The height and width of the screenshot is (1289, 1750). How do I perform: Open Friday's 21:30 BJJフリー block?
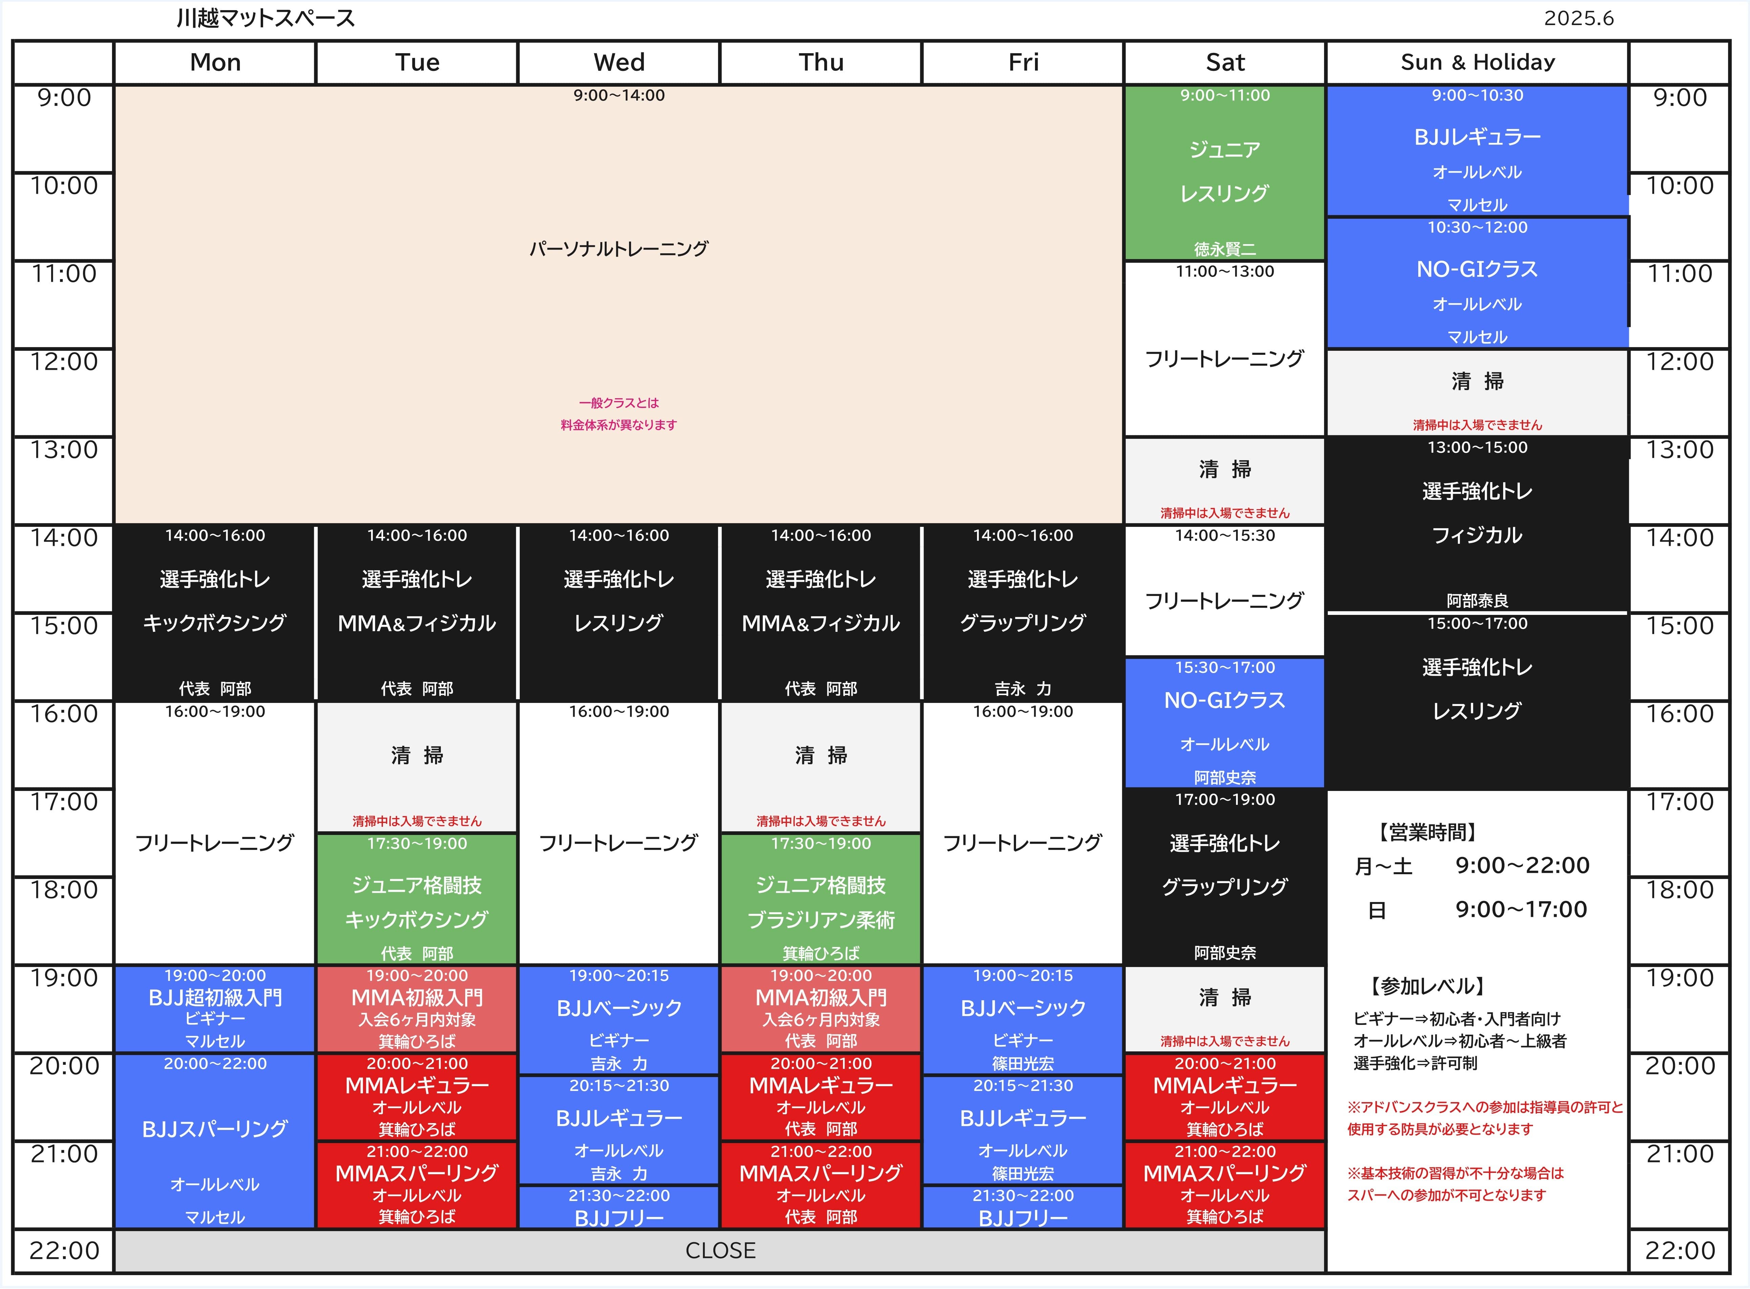pos(1023,1207)
